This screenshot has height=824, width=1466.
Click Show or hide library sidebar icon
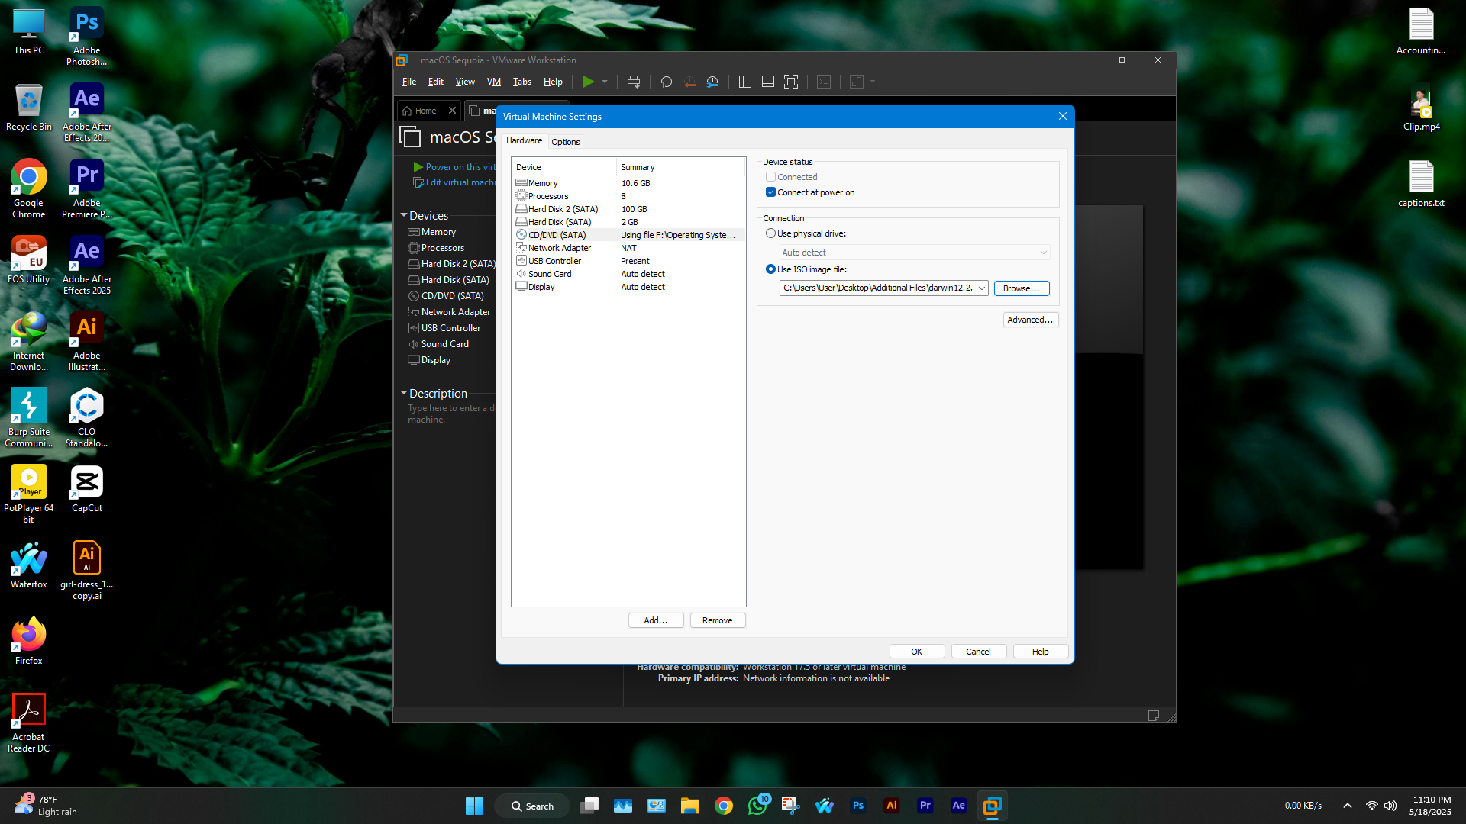tap(745, 82)
